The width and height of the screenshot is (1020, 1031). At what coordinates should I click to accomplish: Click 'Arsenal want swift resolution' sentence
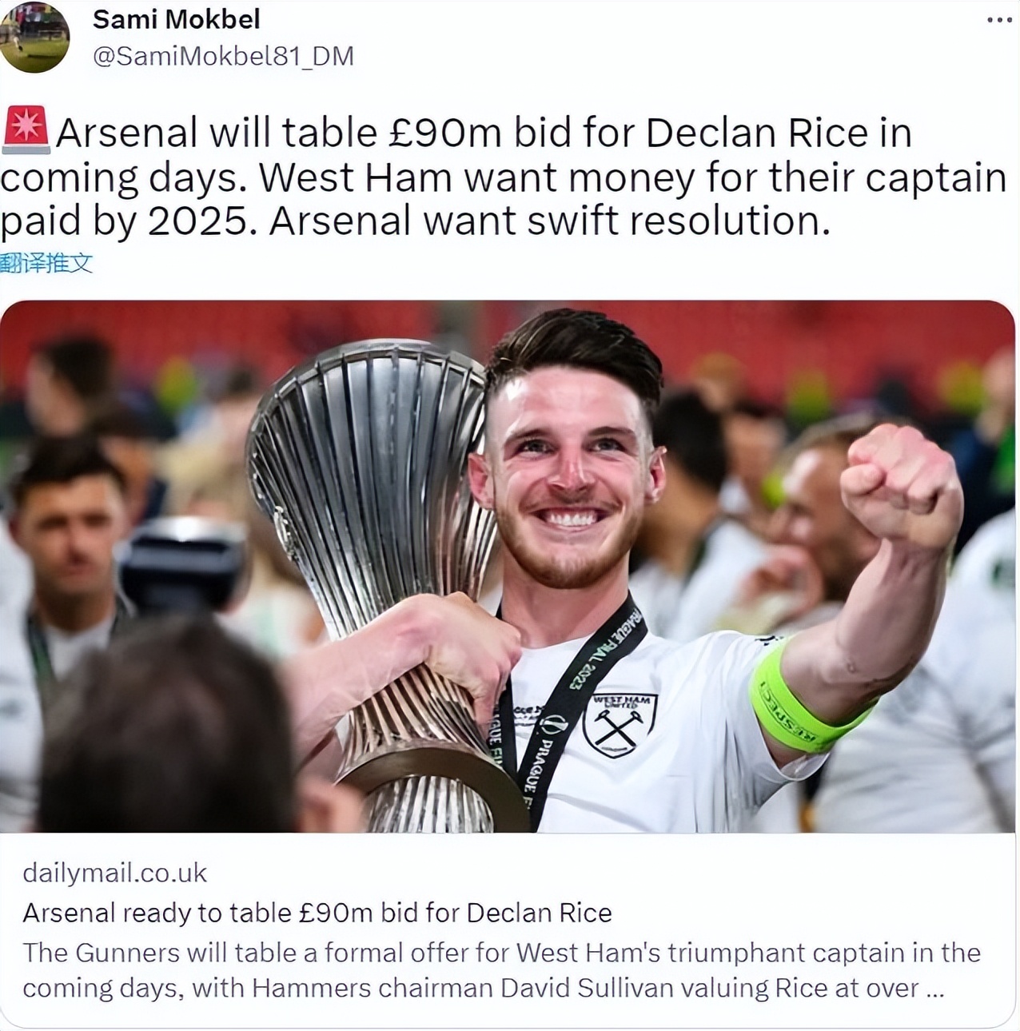549,221
